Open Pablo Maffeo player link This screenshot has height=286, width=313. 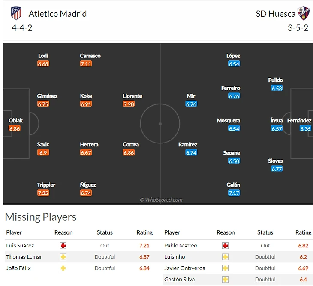pyautogui.click(x=181, y=246)
